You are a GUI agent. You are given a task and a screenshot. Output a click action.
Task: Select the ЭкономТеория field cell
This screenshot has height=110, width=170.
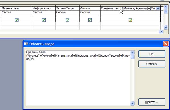[67, 8]
